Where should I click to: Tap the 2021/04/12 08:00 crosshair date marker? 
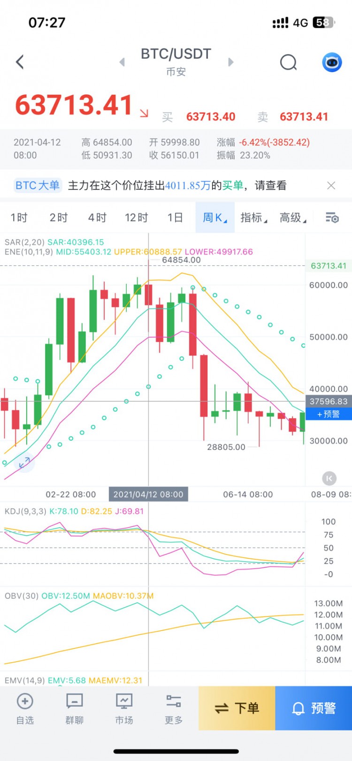(x=148, y=494)
